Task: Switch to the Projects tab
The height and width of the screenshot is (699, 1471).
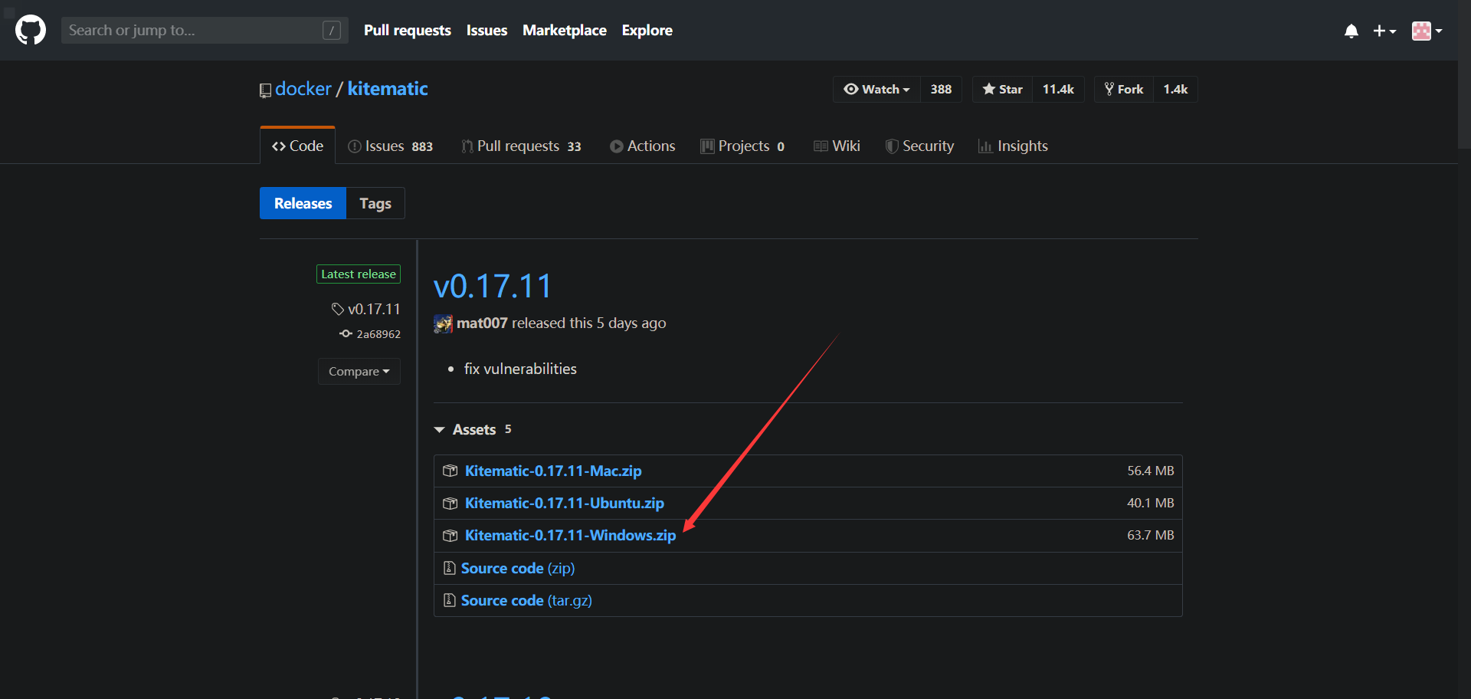Action: pos(742,146)
